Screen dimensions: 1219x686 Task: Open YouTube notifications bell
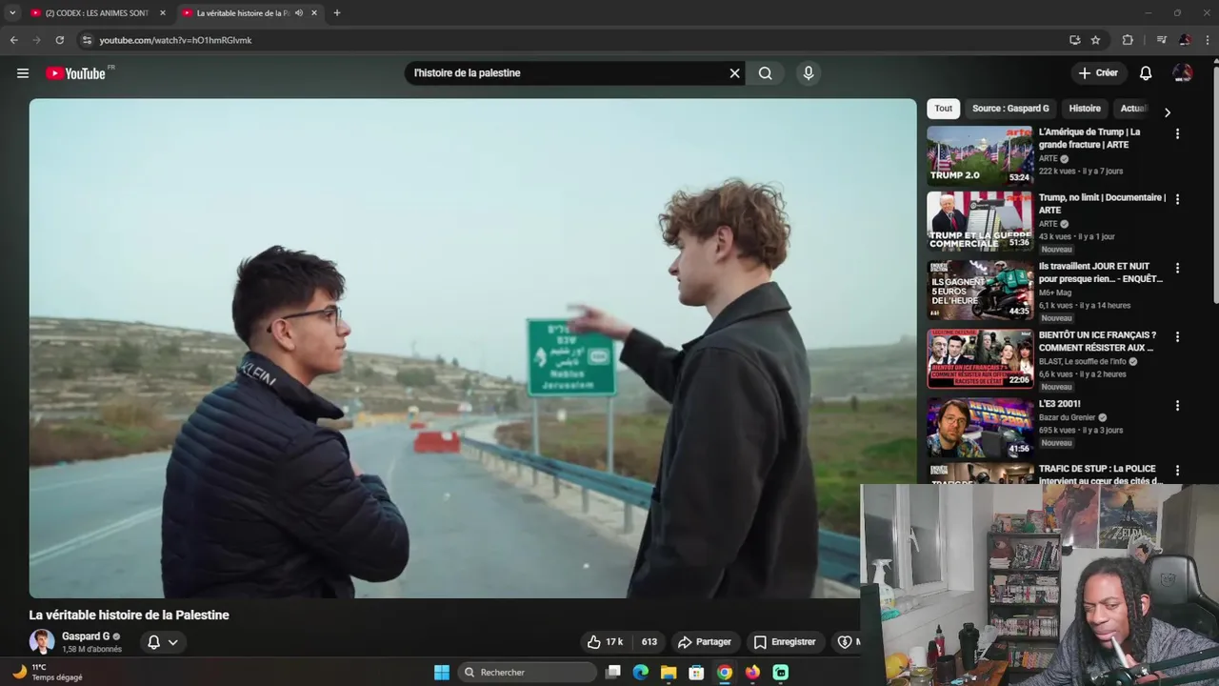pyautogui.click(x=1146, y=73)
